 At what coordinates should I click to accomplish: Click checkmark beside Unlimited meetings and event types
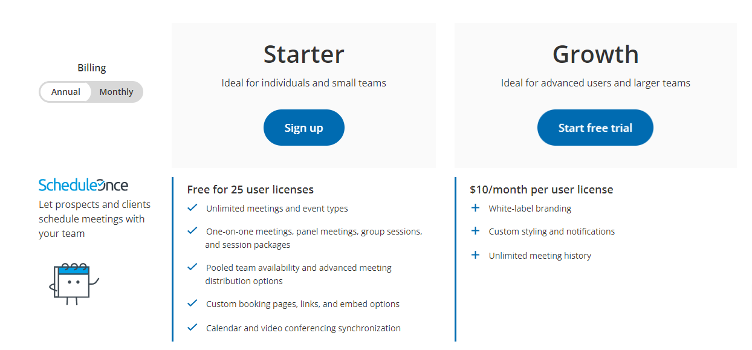192,208
